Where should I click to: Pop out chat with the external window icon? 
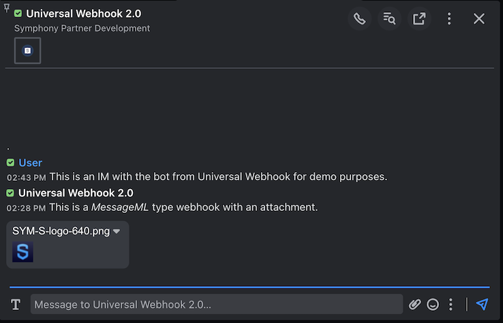pyautogui.click(x=419, y=18)
